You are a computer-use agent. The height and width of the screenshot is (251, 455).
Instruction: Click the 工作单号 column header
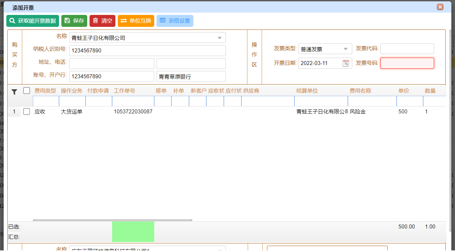124,91
